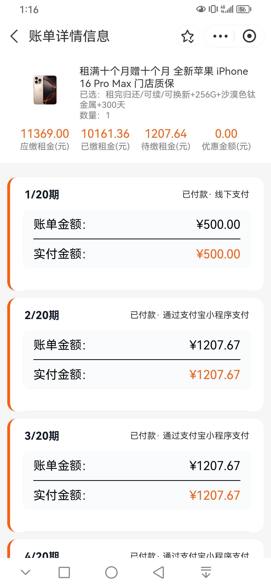Open the 3/20期 bill card
The image size is (271, 587).
pyautogui.click(x=135, y=475)
